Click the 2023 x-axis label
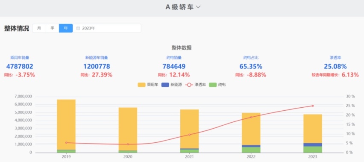This screenshot has width=364, height=162. [x=313, y=157]
